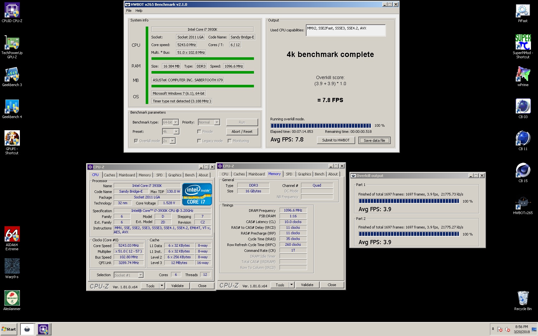Click the volume tray icon
Viewport: 538px width, 336px height.
pos(507,329)
